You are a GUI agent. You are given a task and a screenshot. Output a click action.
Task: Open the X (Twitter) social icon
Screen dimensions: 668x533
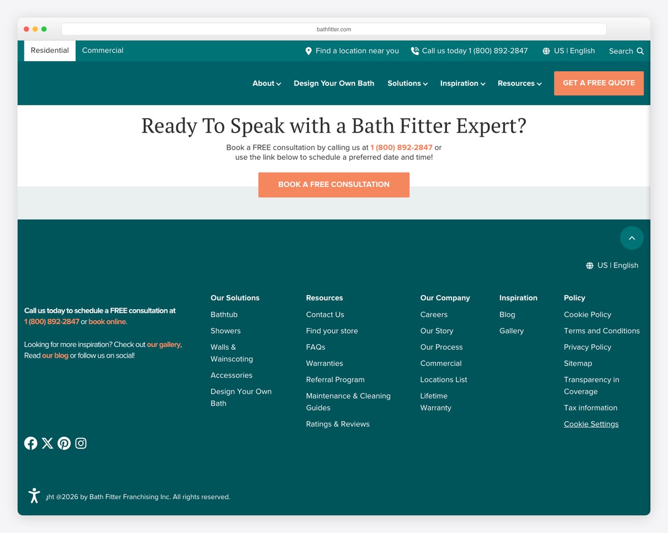coord(47,443)
